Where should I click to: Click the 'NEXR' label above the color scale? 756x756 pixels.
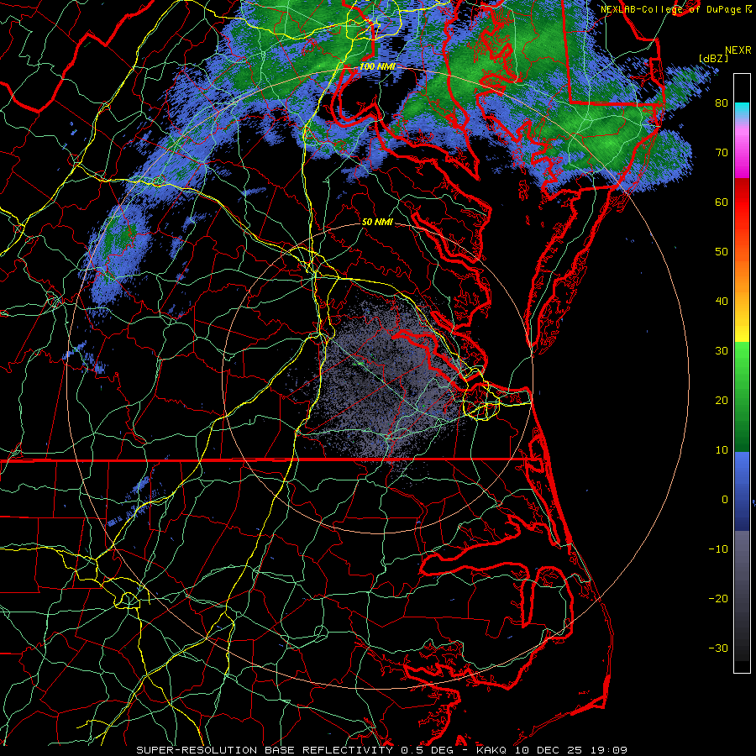click(738, 50)
